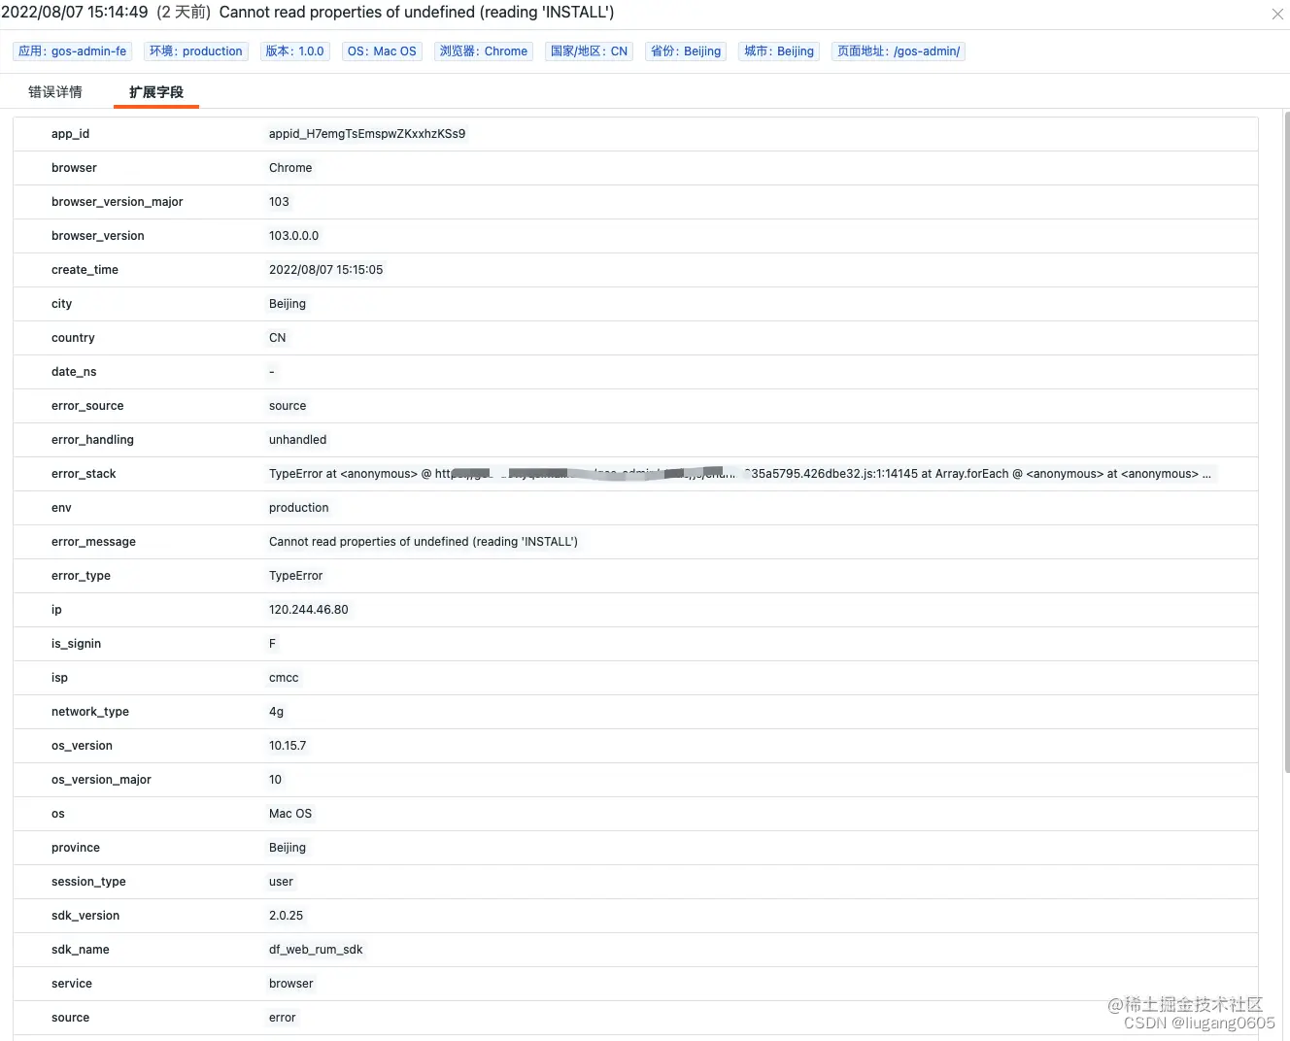1290x1041 pixels.
Task: Click the error_type value TypeError
Action: (295, 576)
